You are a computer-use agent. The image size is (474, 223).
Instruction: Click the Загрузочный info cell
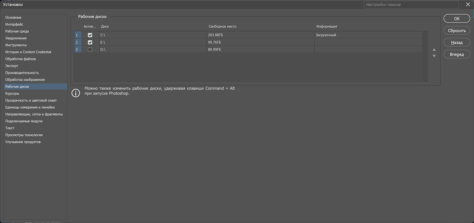pos(326,35)
